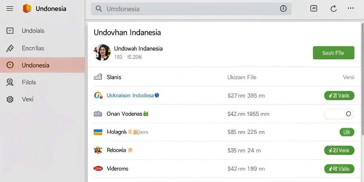Click the $42 nm 1.89 m value

coord(246,169)
